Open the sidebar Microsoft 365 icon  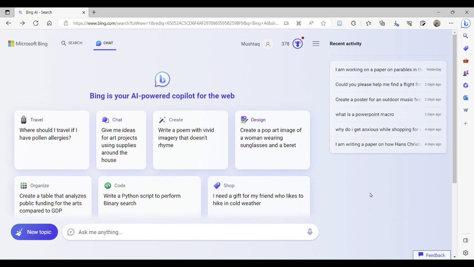(x=466, y=85)
